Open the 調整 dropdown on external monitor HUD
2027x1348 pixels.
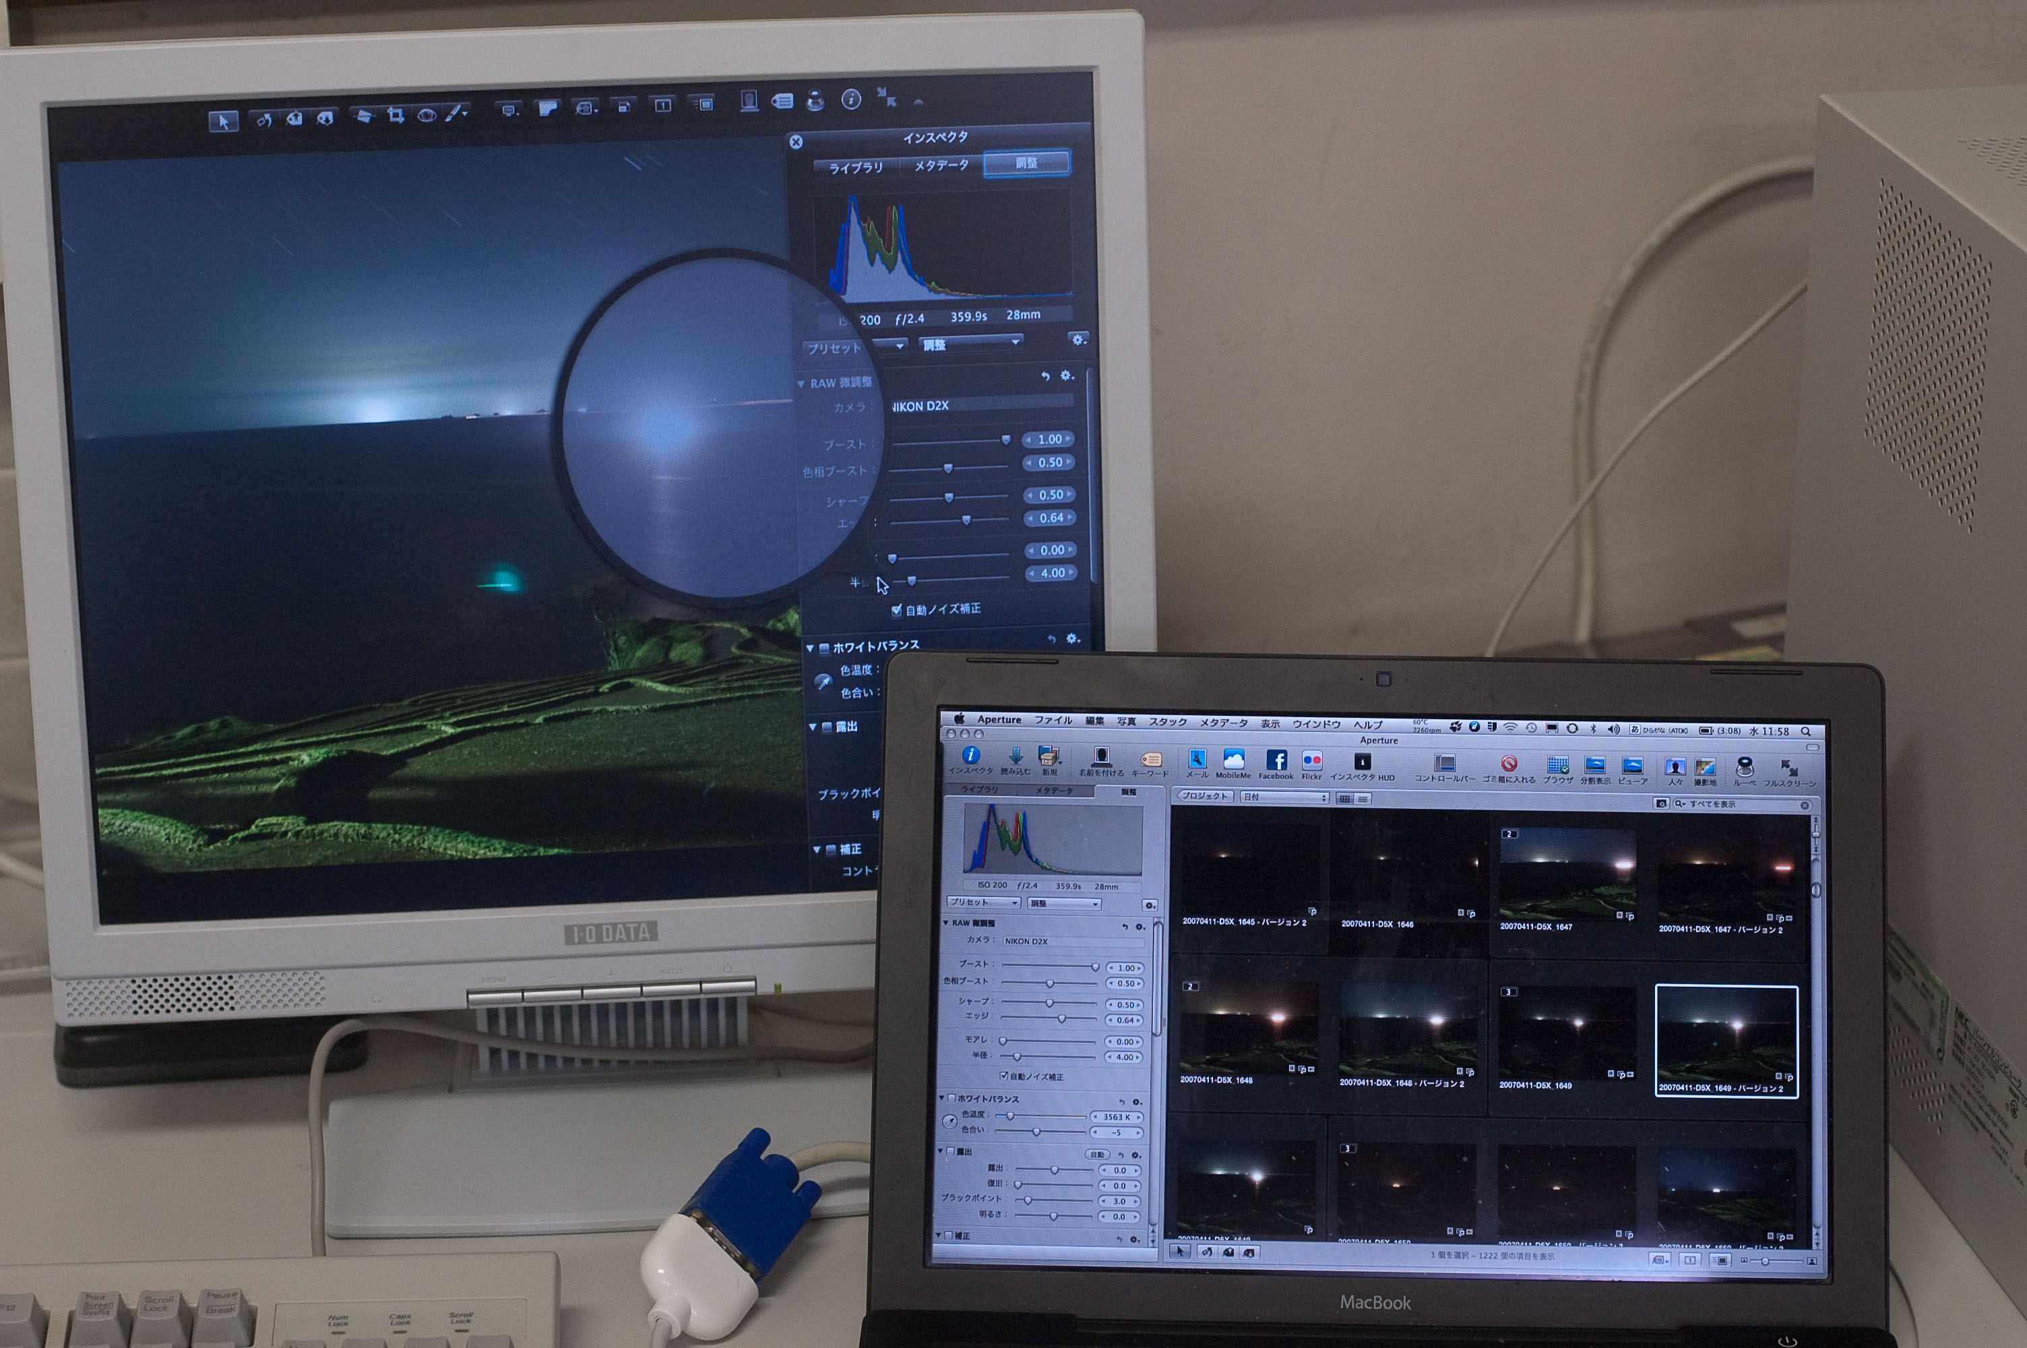tap(971, 344)
